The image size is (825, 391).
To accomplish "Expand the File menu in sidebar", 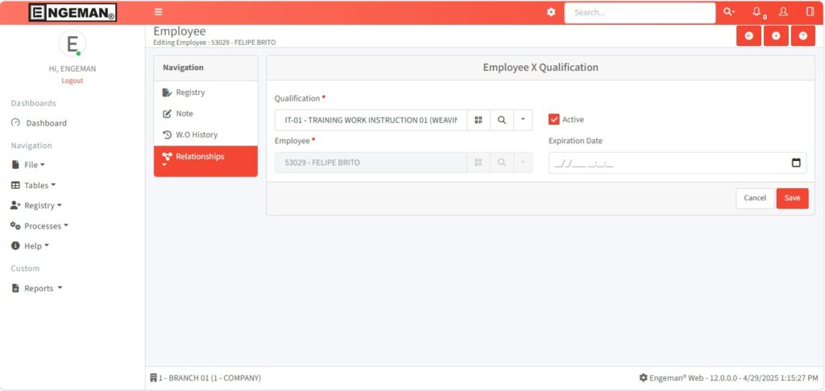I will [30, 164].
